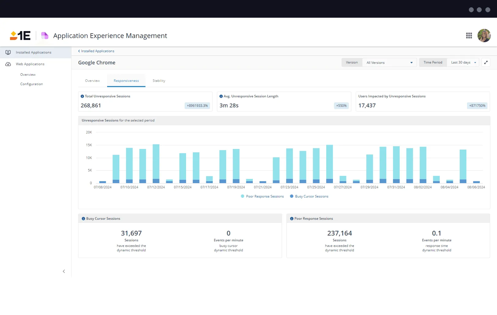Open the apps grid launcher icon
Viewport: 497px width, 315px height.
click(x=469, y=36)
